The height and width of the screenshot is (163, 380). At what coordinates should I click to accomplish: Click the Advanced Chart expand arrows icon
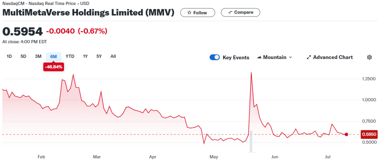(x=309, y=57)
